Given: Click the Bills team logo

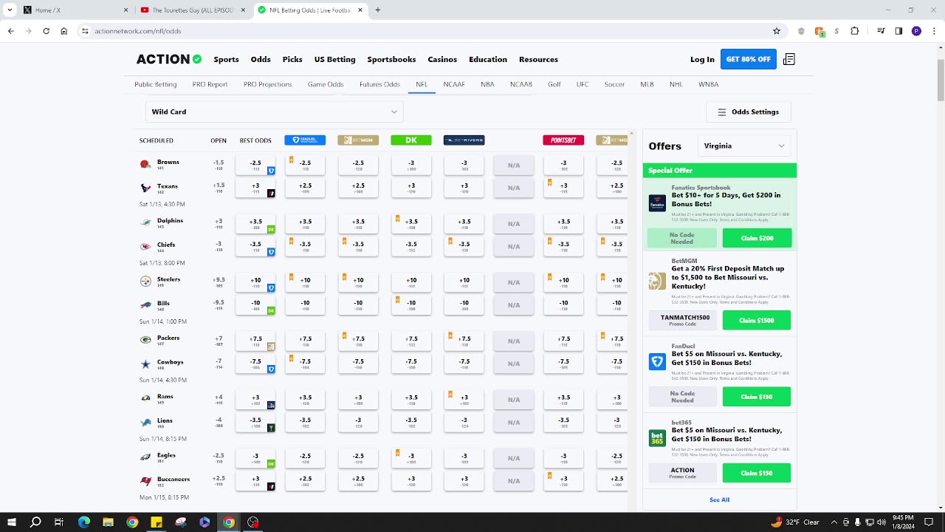Looking at the screenshot, I should [x=145, y=305].
